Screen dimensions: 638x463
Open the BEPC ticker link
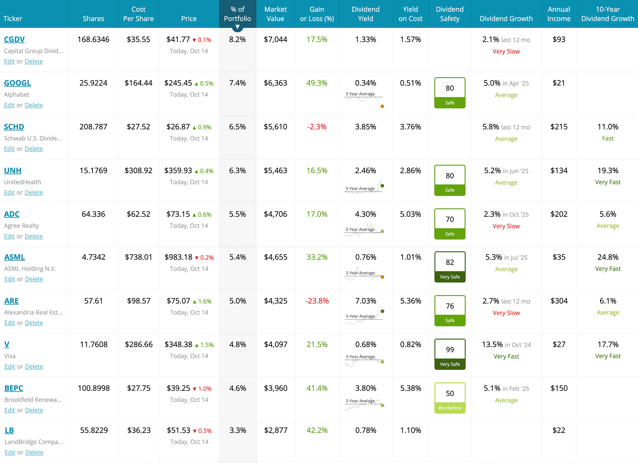13,388
